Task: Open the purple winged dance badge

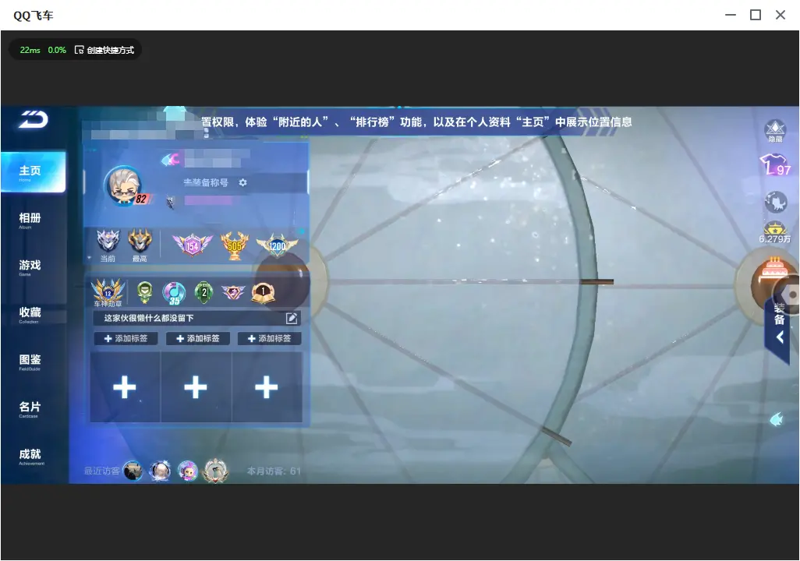Action: tap(233, 292)
